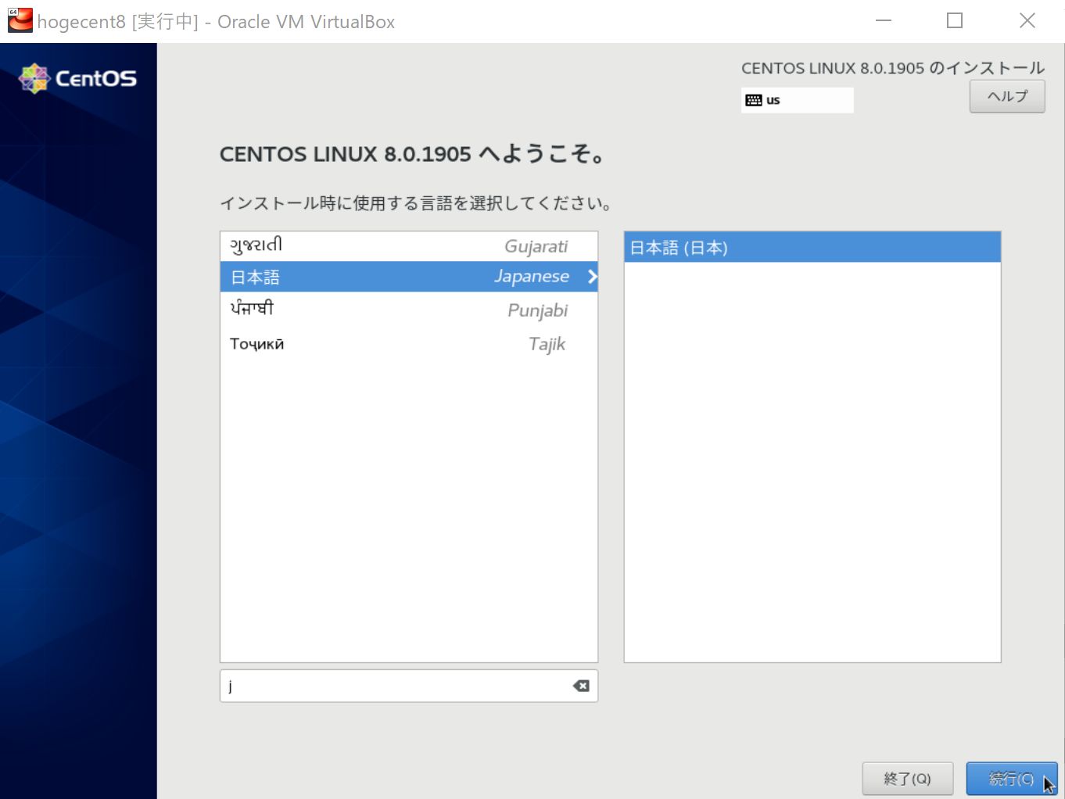
Task: Click the keyboard layout icon showing "us"
Action: [x=797, y=100]
